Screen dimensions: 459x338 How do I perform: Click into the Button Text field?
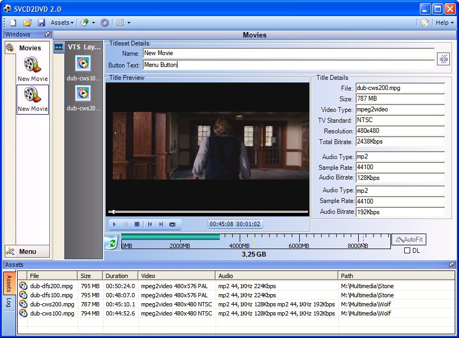(x=288, y=65)
